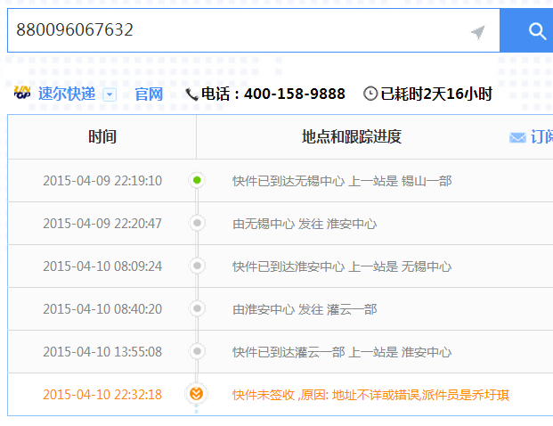Screen dimensions: 553x426
Task: Click the blue magnifier search button
Action: pos(526,30)
